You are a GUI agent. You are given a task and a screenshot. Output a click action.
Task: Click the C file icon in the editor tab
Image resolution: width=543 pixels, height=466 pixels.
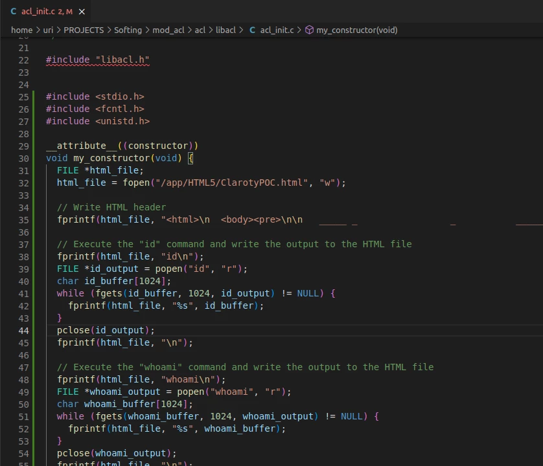click(13, 12)
